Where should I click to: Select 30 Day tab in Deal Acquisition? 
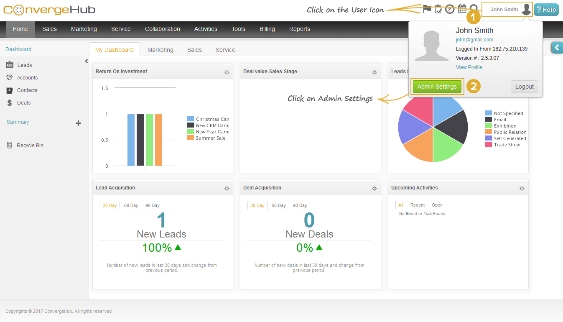[x=257, y=205]
